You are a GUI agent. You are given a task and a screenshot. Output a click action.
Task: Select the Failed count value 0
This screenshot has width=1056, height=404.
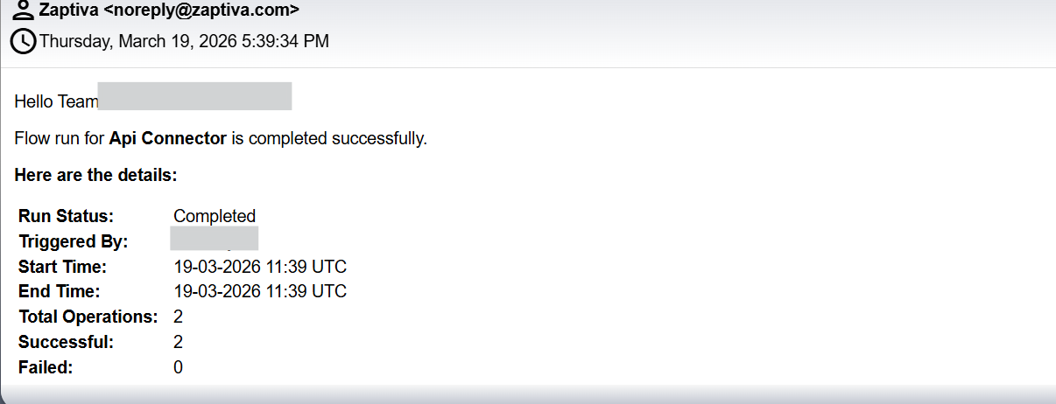(178, 367)
